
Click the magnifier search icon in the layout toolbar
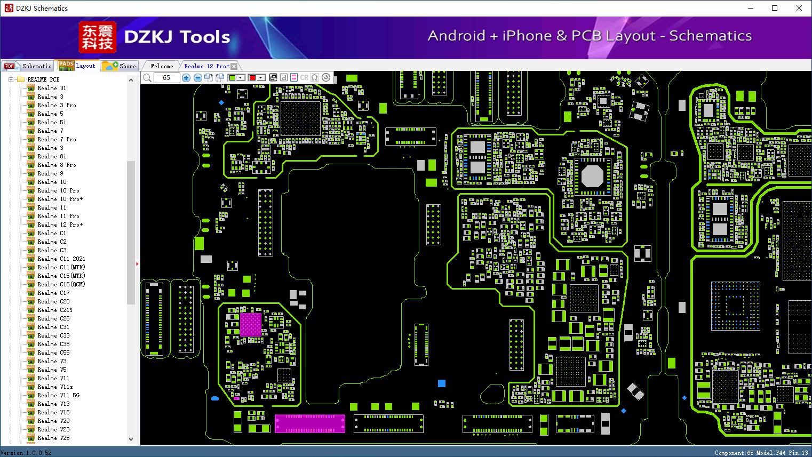pyautogui.click(x=147, y=78)
